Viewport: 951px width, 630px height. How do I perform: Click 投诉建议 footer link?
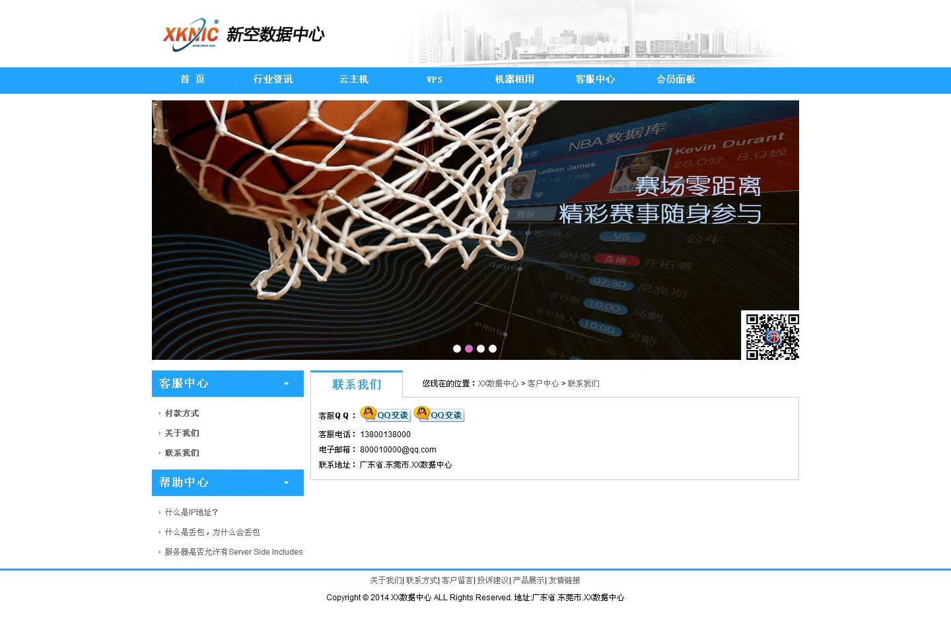coord(493,580)
